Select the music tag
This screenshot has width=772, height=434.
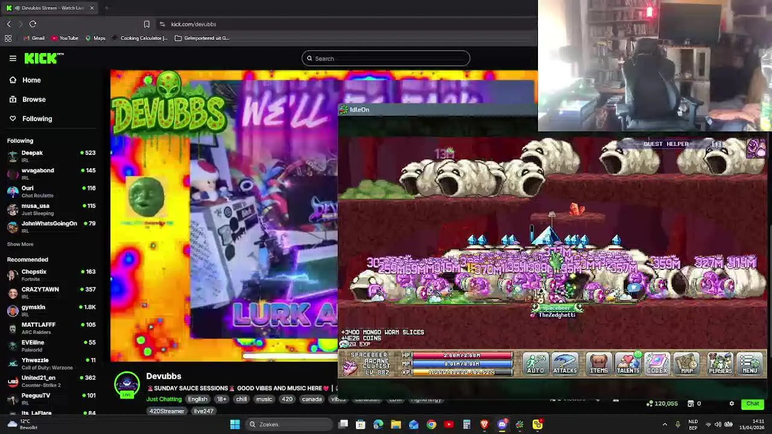pyautogui.click(x=264, y=399)
